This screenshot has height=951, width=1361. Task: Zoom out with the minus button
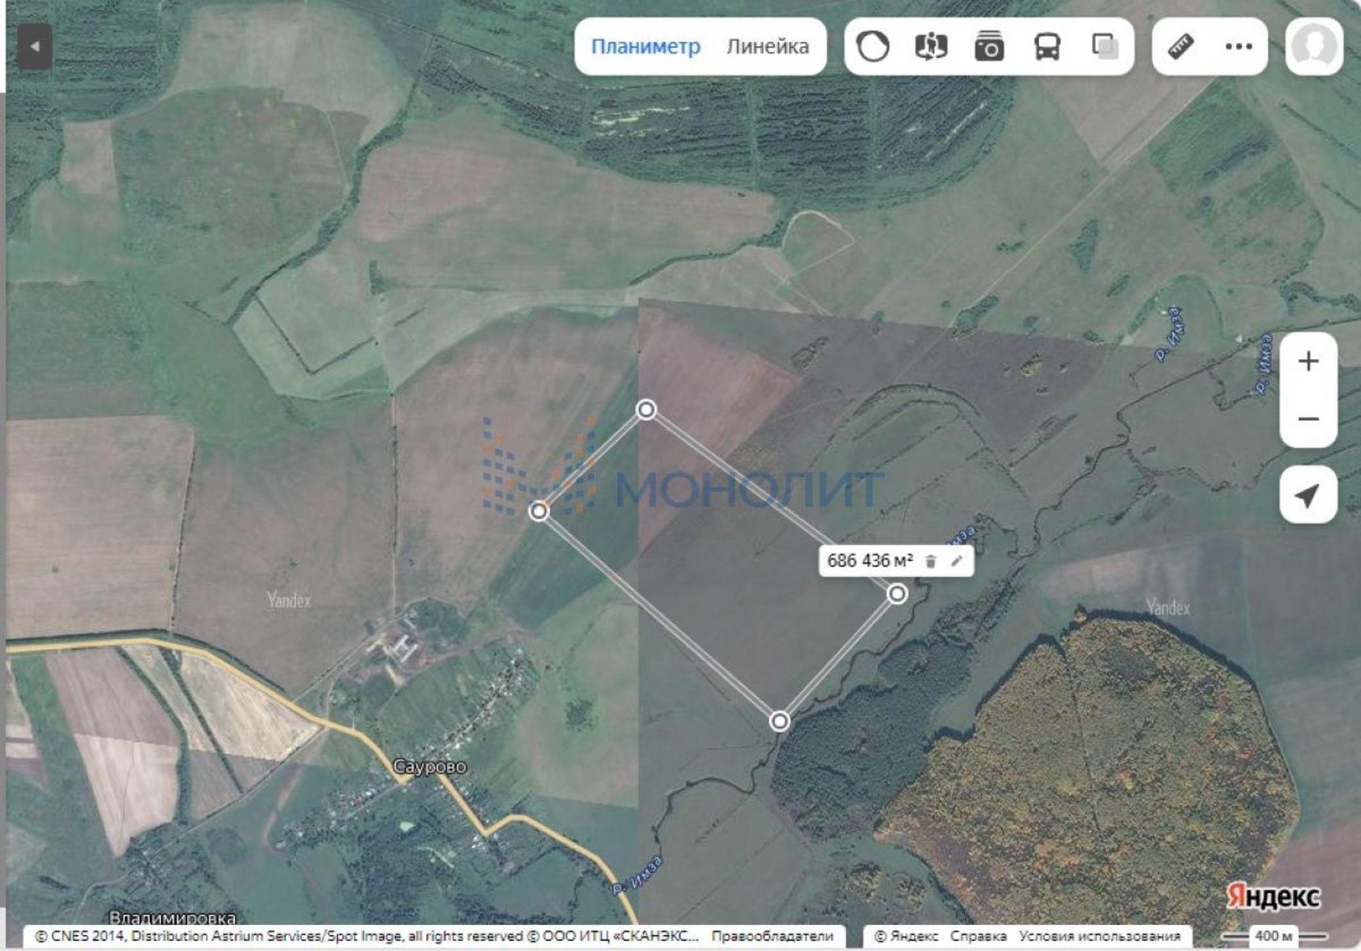pos(1308,418)
